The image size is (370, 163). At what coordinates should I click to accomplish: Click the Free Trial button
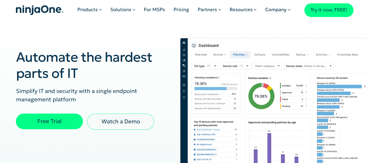pyautogui.click(x=49, y=121)
